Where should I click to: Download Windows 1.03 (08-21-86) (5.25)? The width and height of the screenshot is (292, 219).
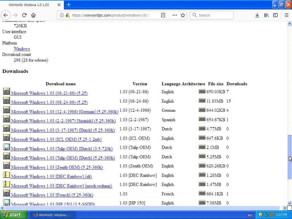(x=49, y=93)
